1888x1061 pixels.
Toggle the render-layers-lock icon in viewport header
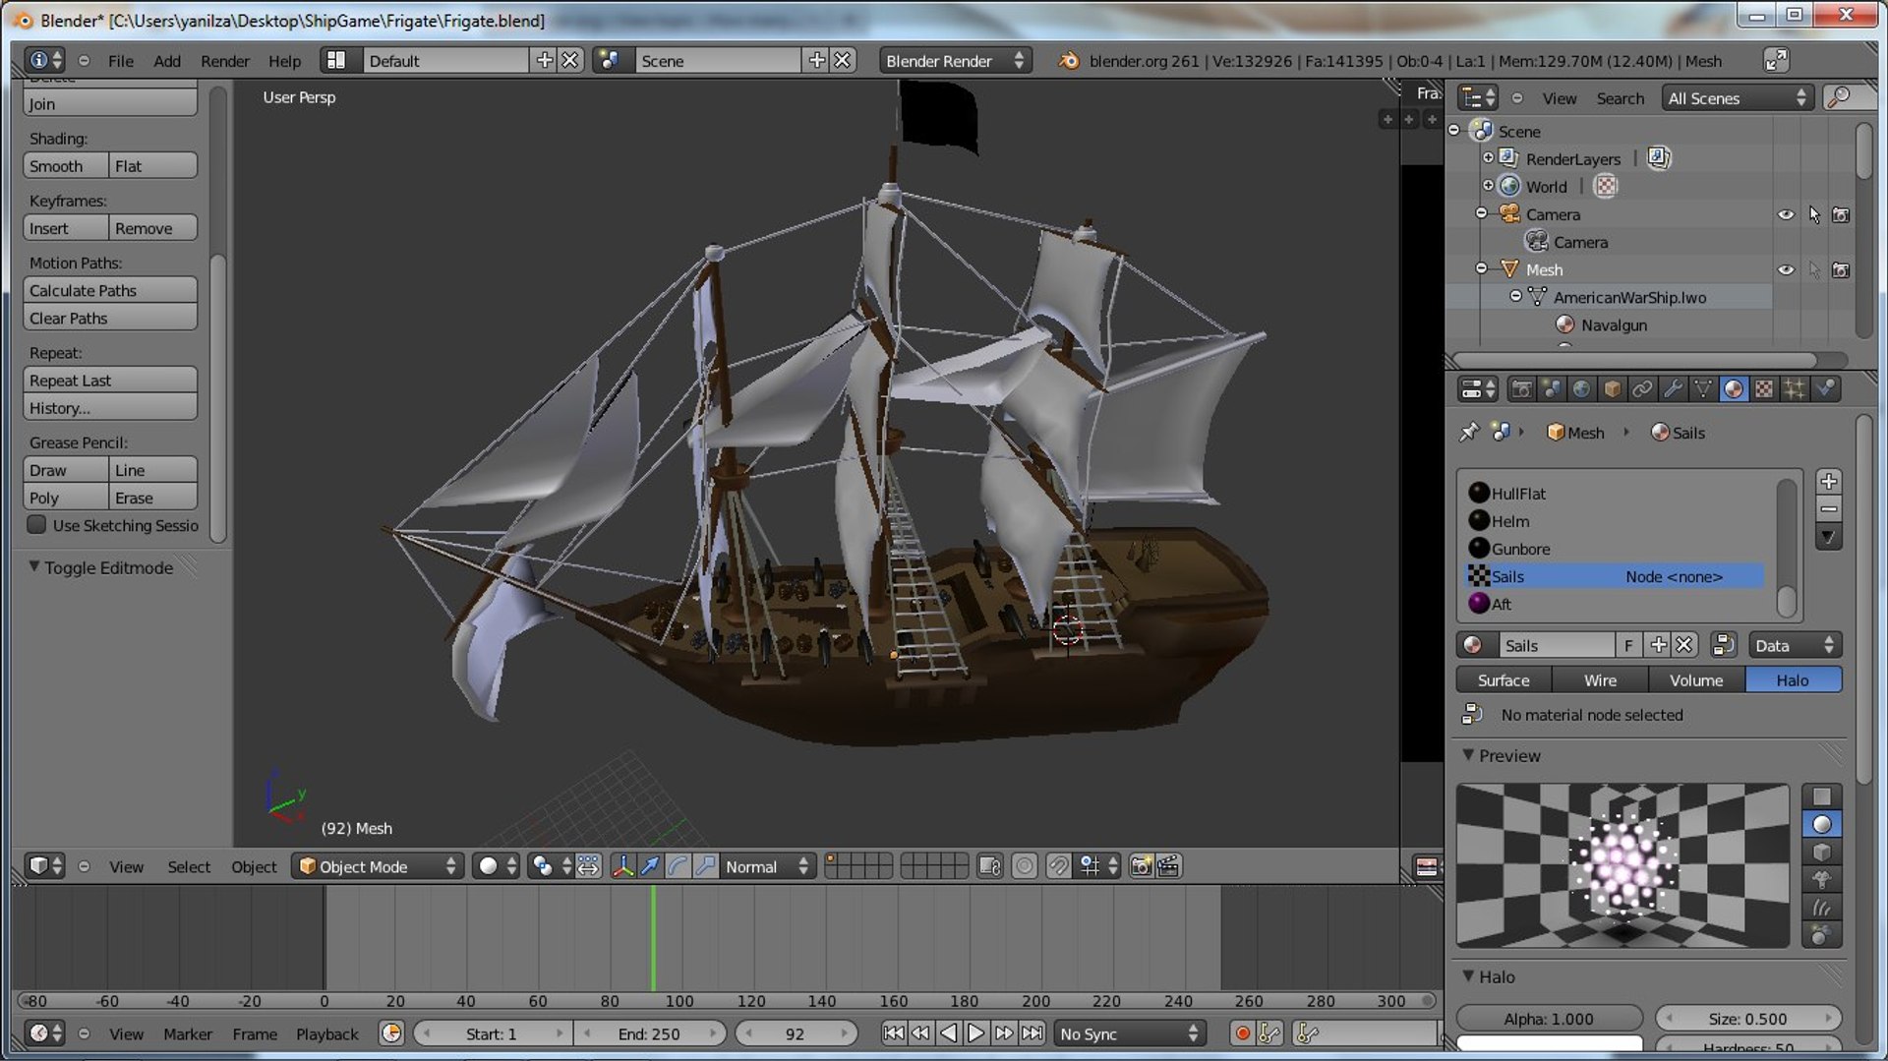point(990,866)
